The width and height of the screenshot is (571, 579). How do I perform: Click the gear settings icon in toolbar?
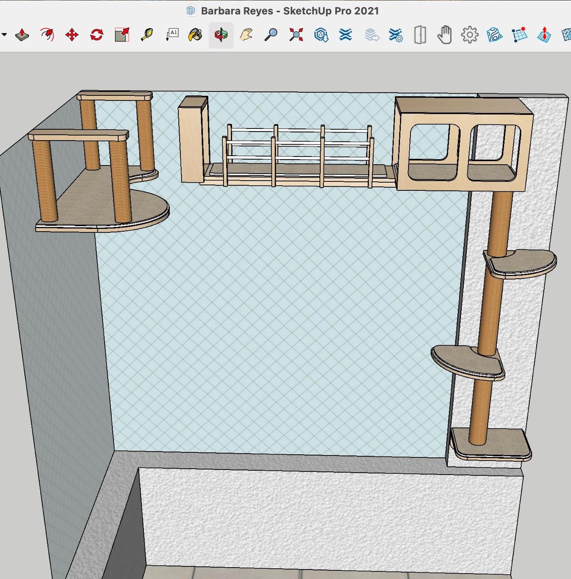[470, 35]
